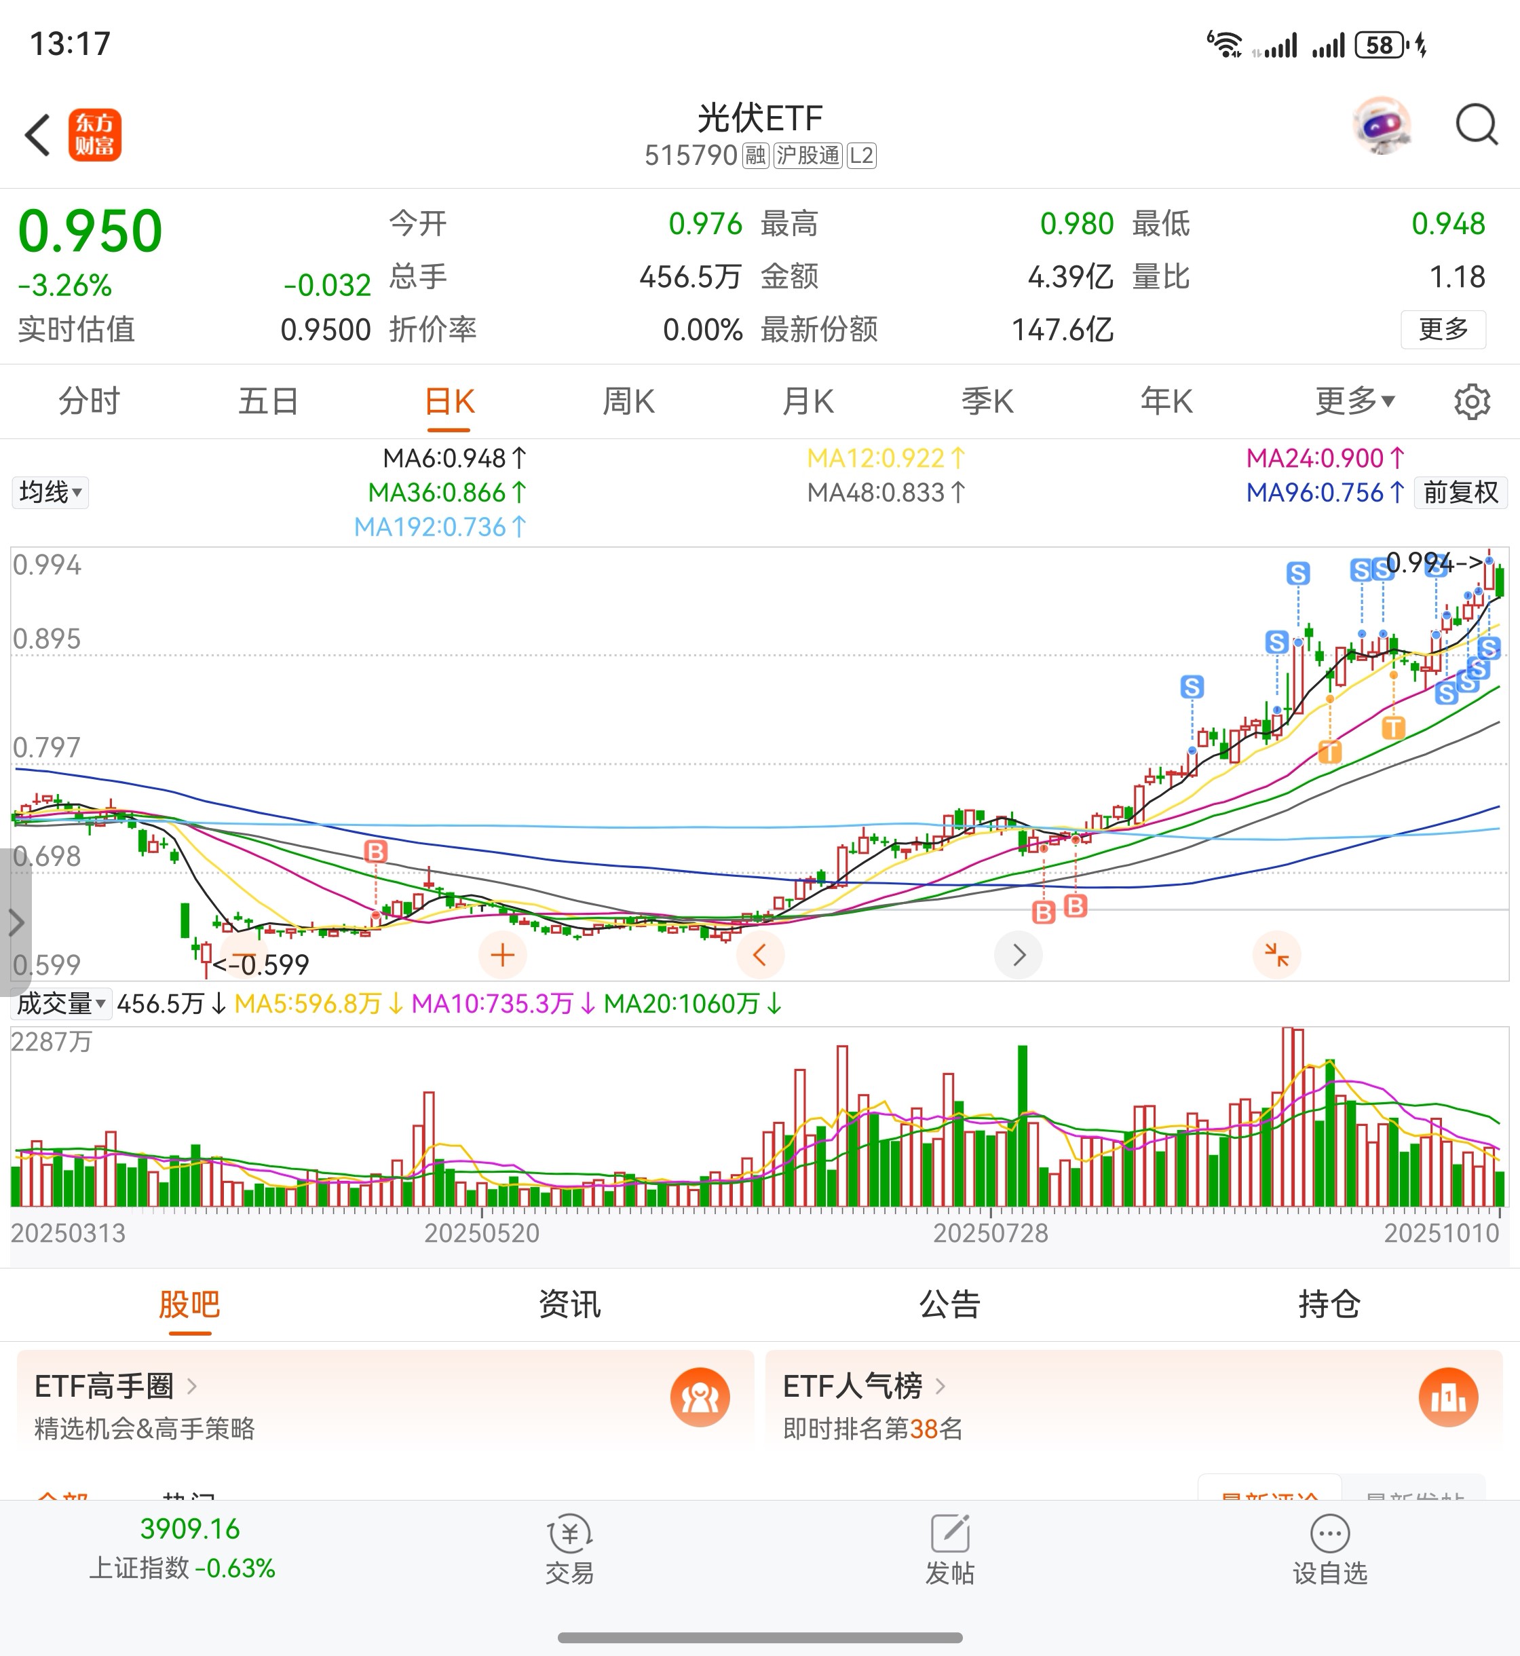The height and width of the screenshot is (1656, 1520).
Task: Expand side panel with left-edge arrow handle
Action: (x=15, y=922)
